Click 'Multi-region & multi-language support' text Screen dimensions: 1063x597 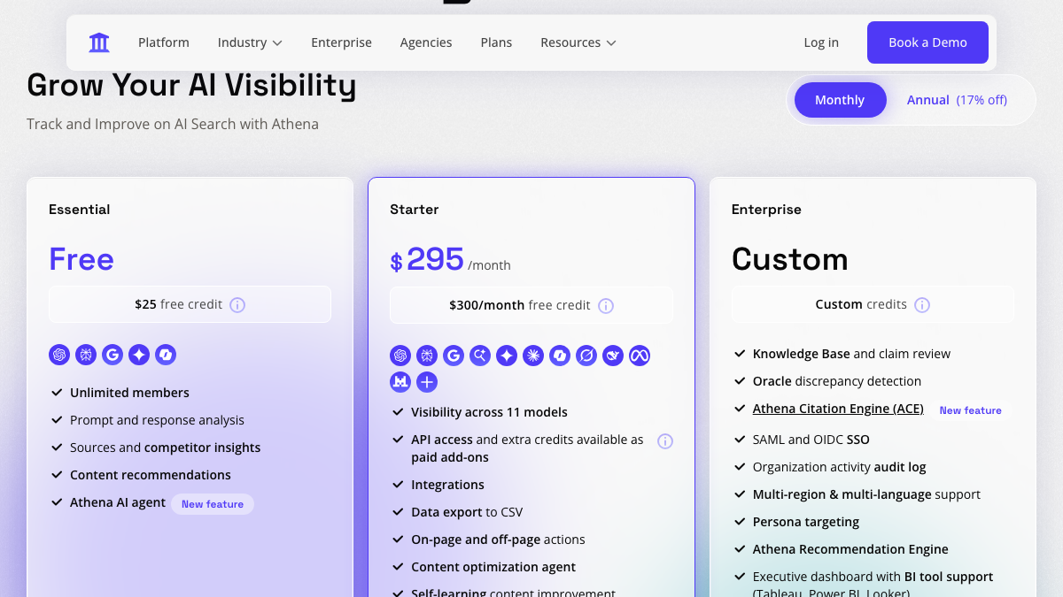(x=866, y=494)
